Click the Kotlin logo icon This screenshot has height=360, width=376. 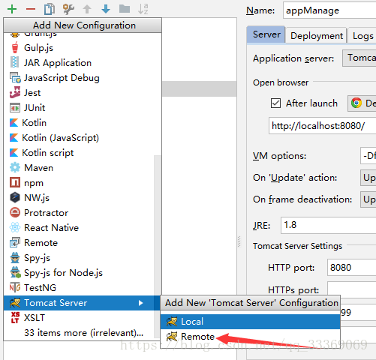(14, 123)
